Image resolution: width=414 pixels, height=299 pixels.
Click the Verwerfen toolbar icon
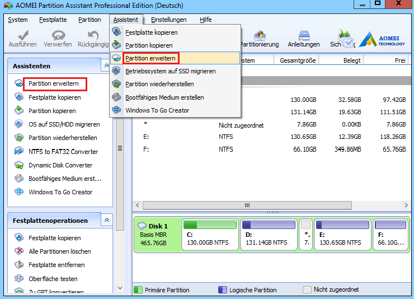coord(58,35)
